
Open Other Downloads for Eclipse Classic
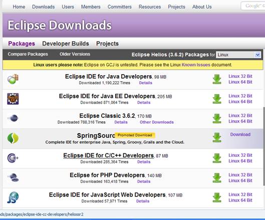157,122
